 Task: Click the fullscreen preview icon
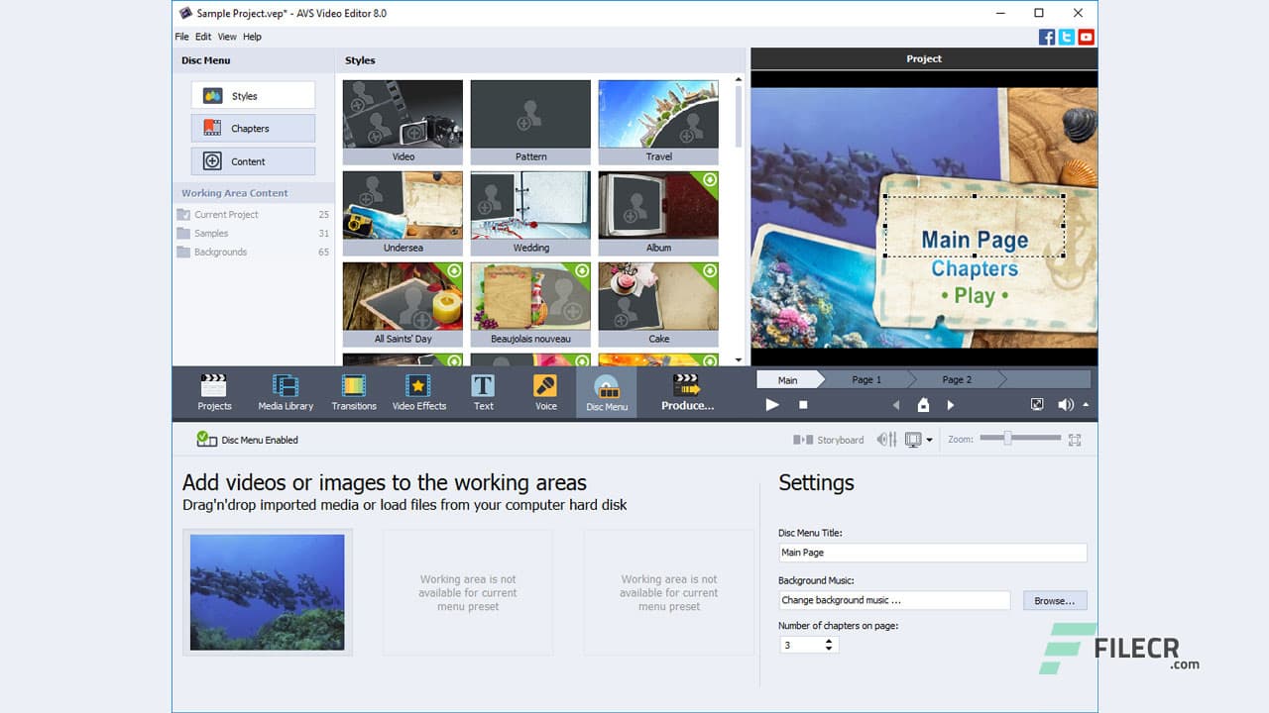coord(1037,404)
